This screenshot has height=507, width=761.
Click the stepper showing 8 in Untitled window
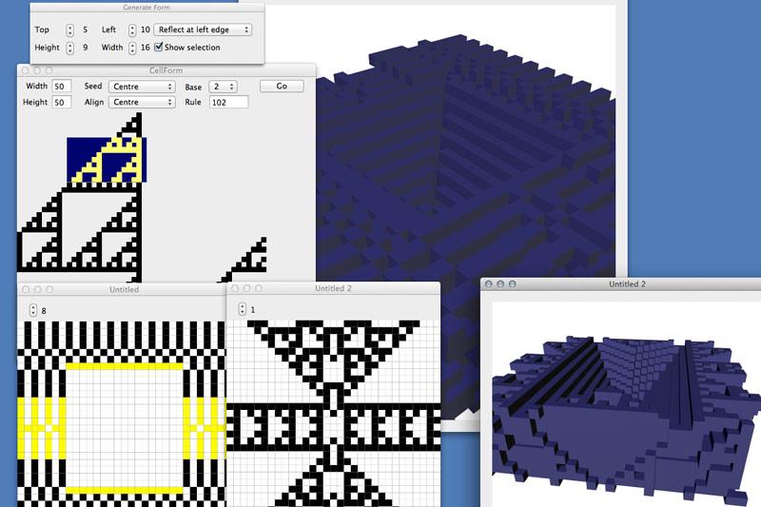coord(33,310)
